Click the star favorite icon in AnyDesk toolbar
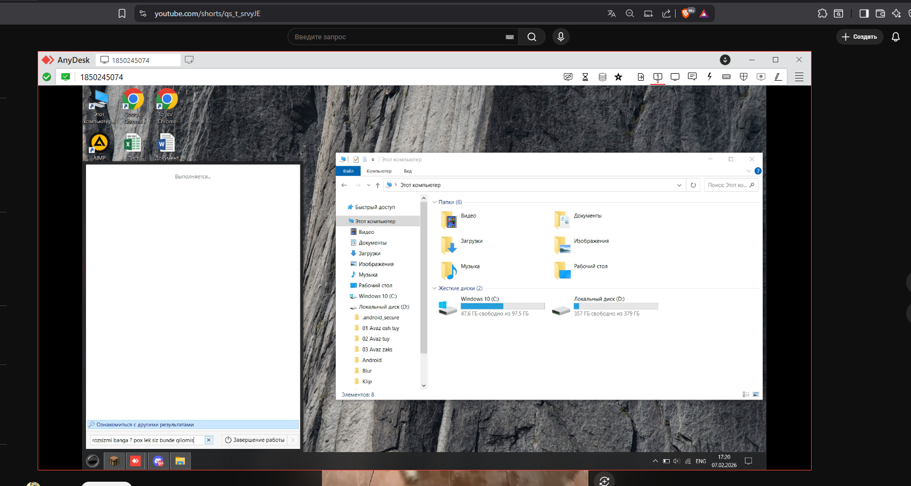This screenshot has height=486, width=911. click(x=619, y=77)
